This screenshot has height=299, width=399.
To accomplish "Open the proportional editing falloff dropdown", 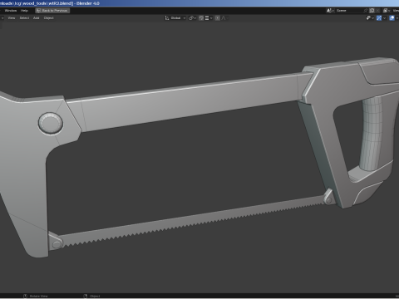I will tap(224, 18).
